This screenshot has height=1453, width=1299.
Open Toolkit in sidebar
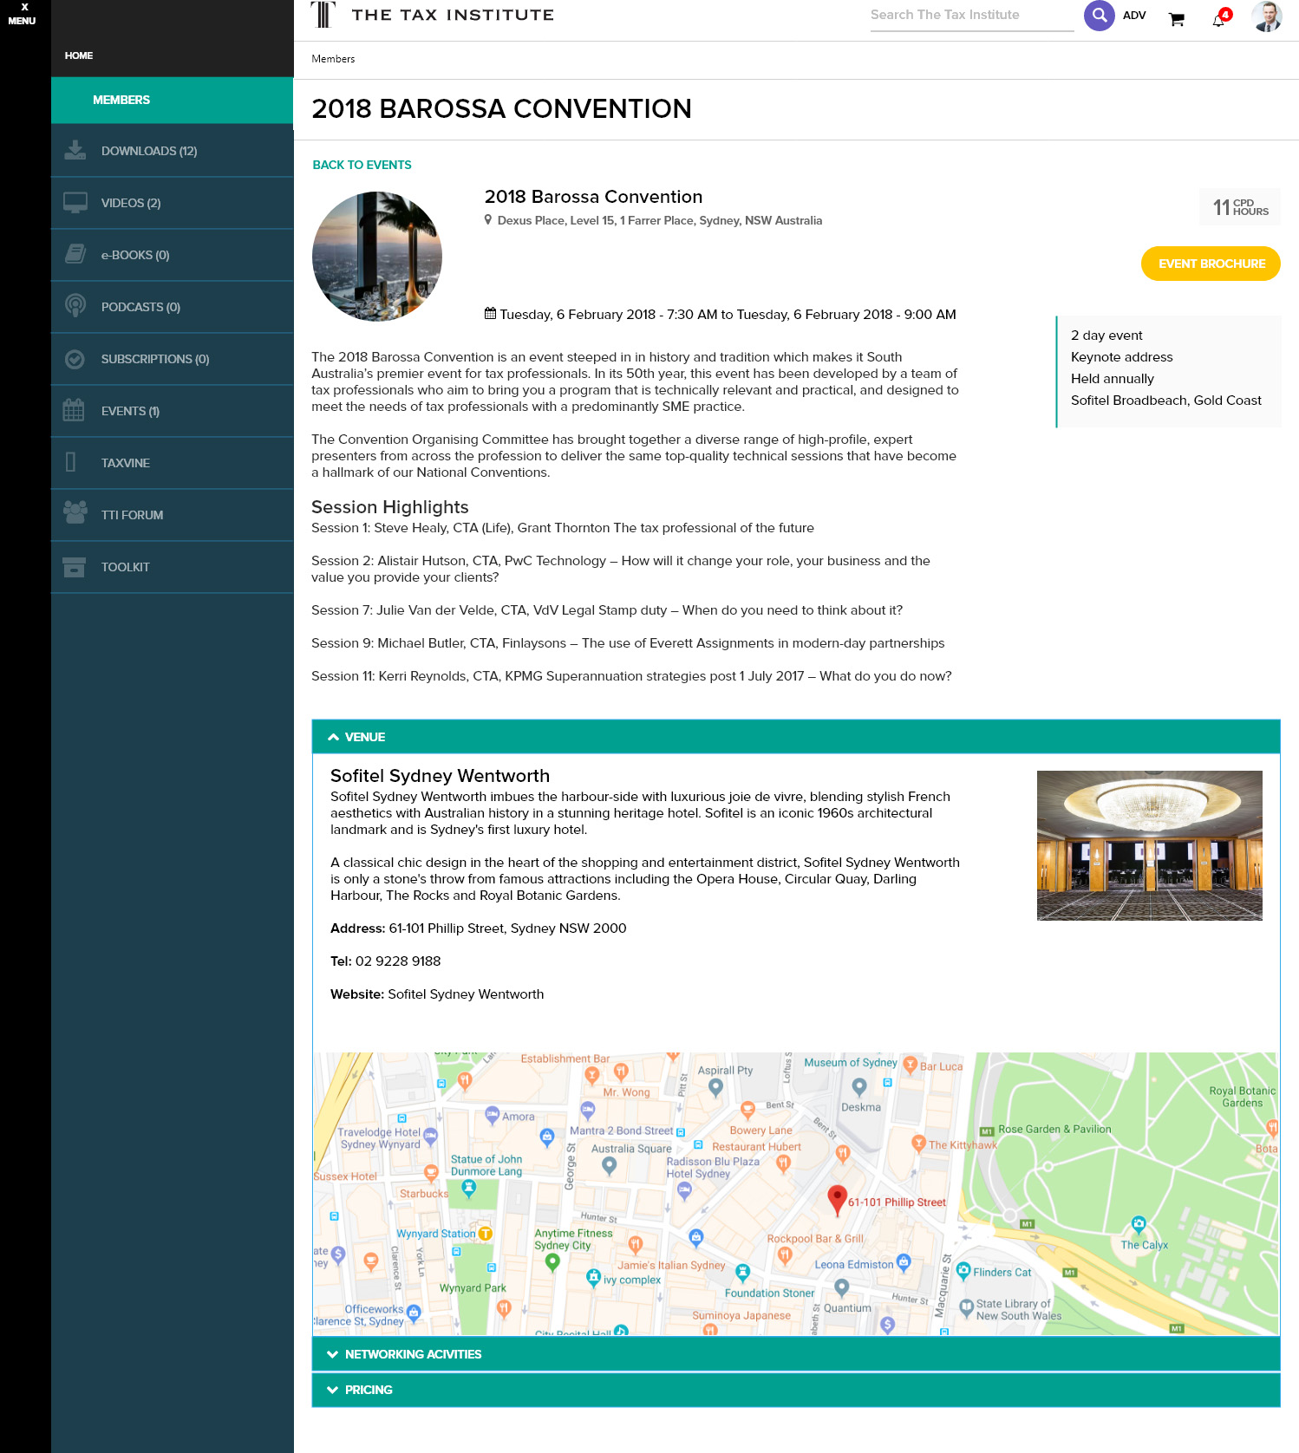pos(173,567)
